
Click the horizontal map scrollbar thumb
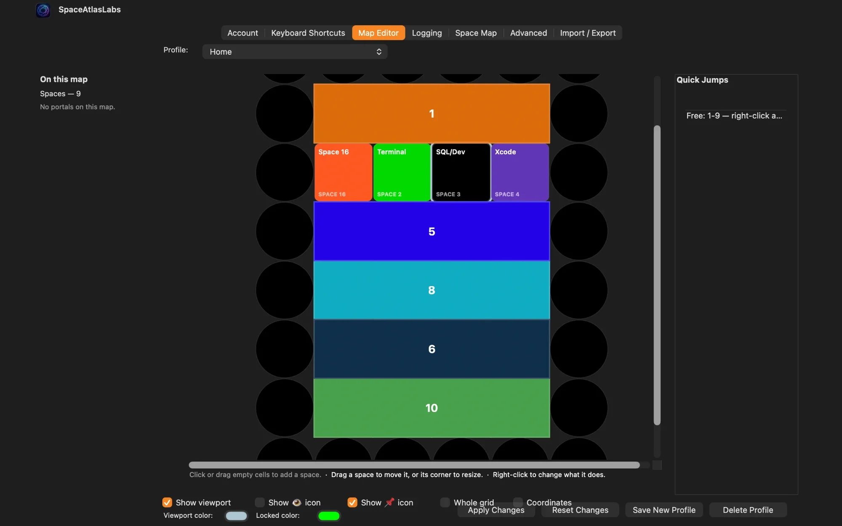point(414,465)
